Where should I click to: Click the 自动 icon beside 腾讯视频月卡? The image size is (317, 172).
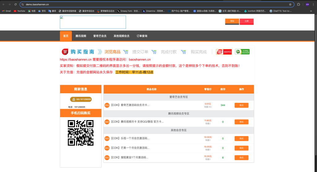pyautogui.click(x=107, y=122)
